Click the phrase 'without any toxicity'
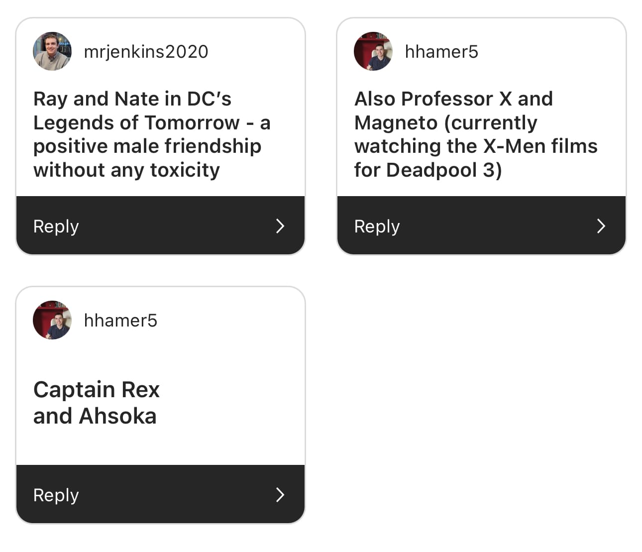Viewport: 642px width, 552px height. pyautogui.click(x=126, y=170)
